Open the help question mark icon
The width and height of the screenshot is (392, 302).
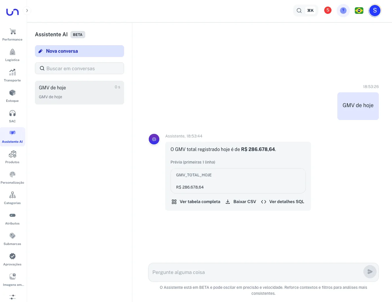(343, 11)
